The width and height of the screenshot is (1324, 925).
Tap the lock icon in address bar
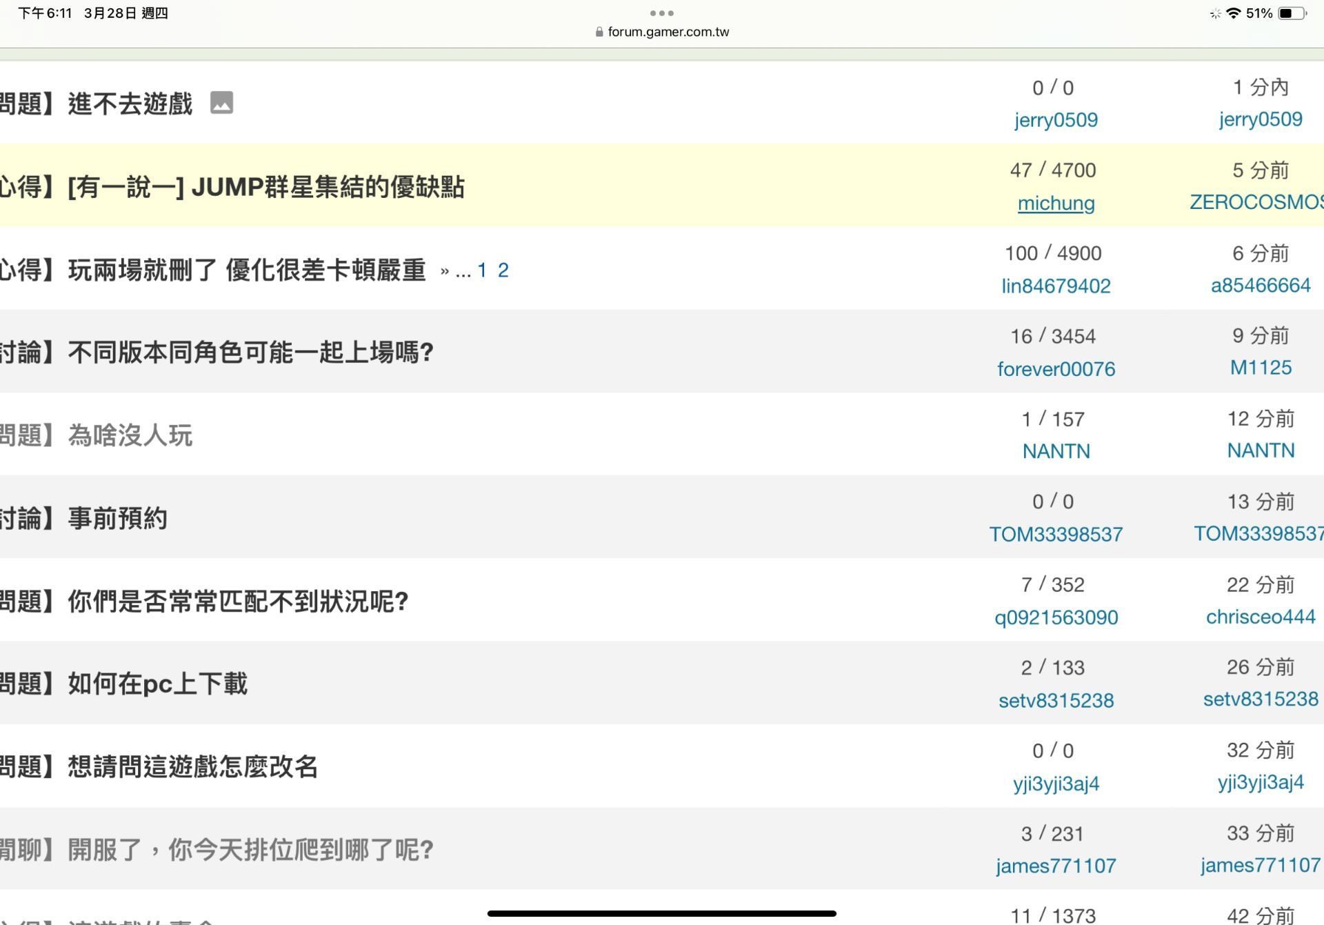[599, 32]
